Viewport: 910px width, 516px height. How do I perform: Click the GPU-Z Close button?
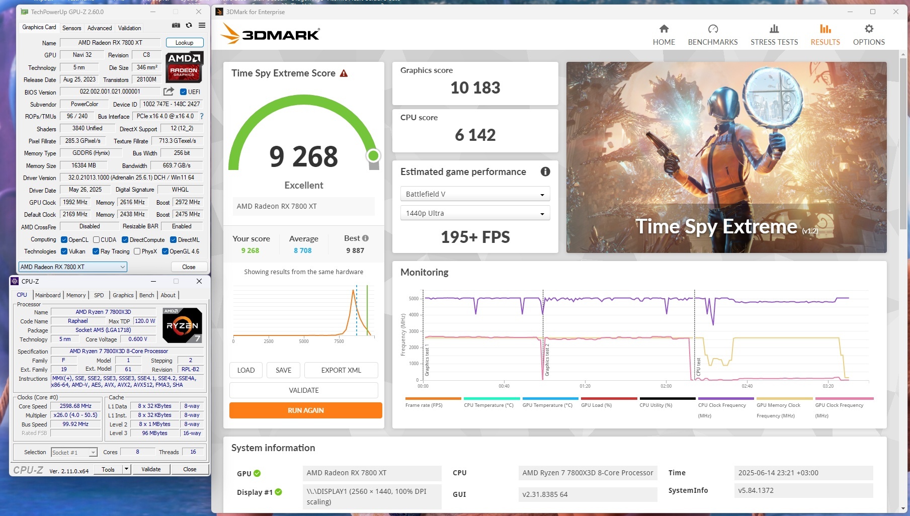(x=189, y=267)
